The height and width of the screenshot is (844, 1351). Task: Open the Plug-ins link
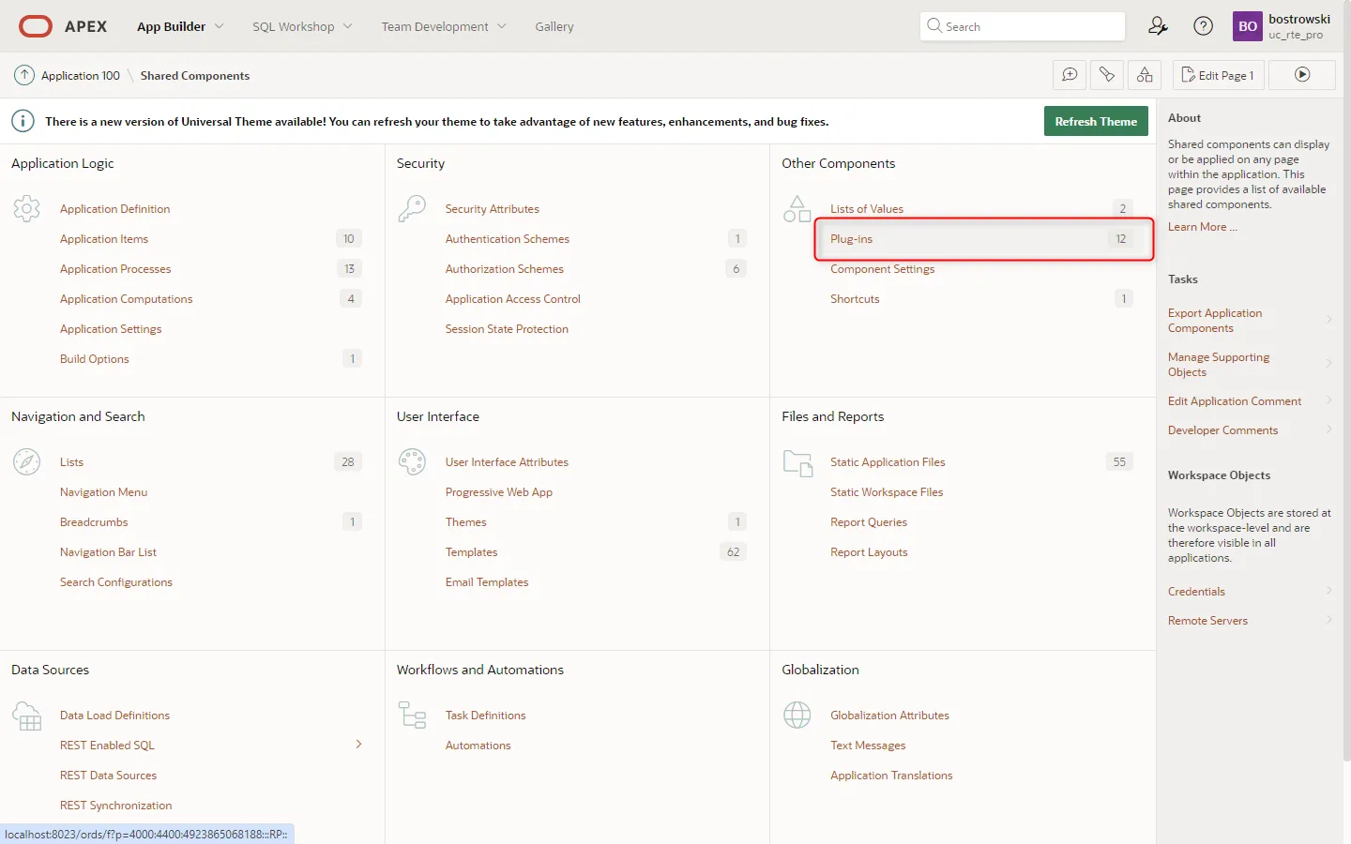851,239
